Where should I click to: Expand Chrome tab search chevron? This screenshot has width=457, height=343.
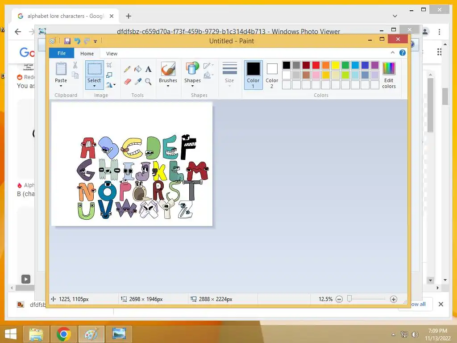395,16
